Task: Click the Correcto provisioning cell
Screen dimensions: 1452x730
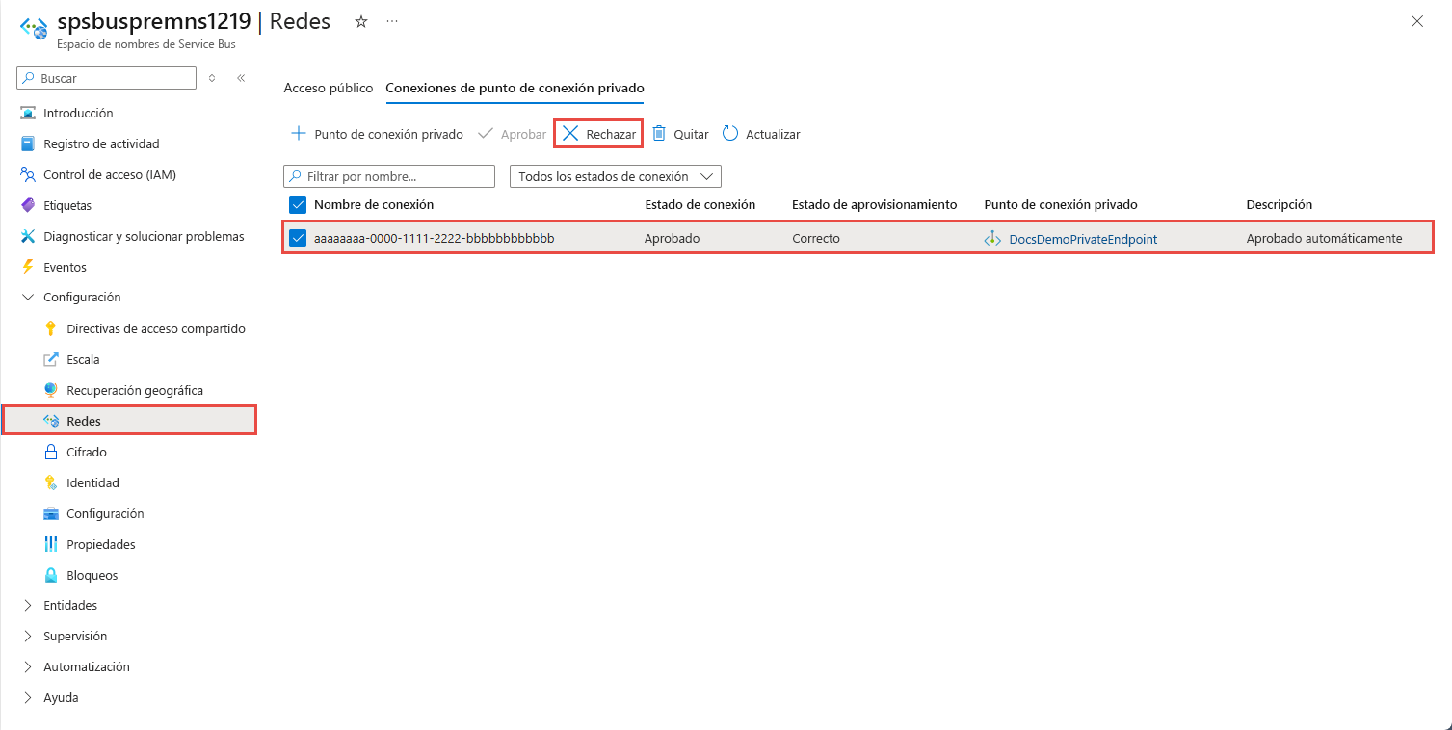Action: coord(816,238)
